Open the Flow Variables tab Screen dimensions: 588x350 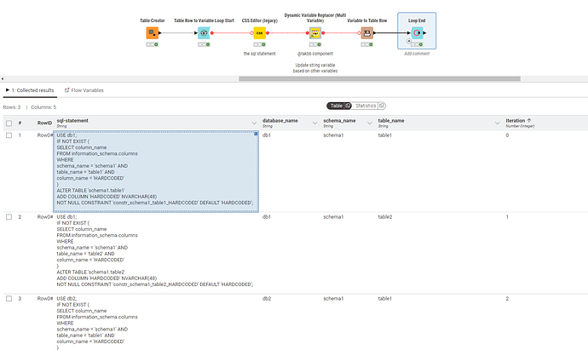[x=86, y=89]
